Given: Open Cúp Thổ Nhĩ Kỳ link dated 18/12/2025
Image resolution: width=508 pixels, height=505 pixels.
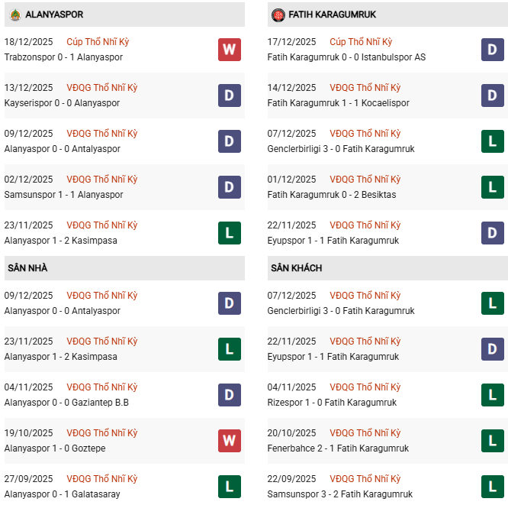Looking at the screenshot, I should [x=101, y=42].
